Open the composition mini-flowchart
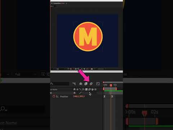Screen dimensions: 173x130 pos(74,84)
